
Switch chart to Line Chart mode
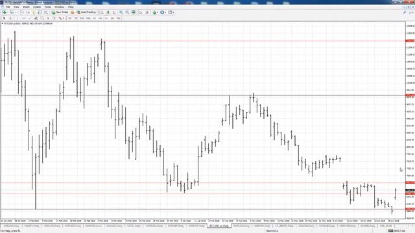(114, 12)
